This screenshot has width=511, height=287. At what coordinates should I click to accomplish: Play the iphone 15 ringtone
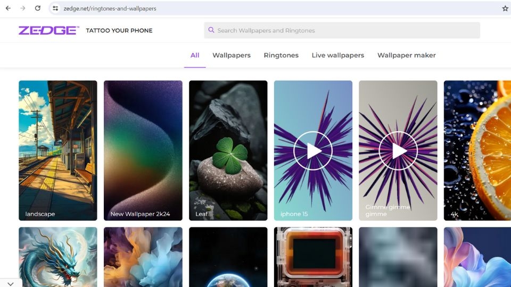tap(313, 150)
